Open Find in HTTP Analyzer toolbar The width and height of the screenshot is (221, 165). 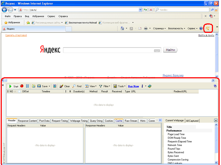coord(77,86)
